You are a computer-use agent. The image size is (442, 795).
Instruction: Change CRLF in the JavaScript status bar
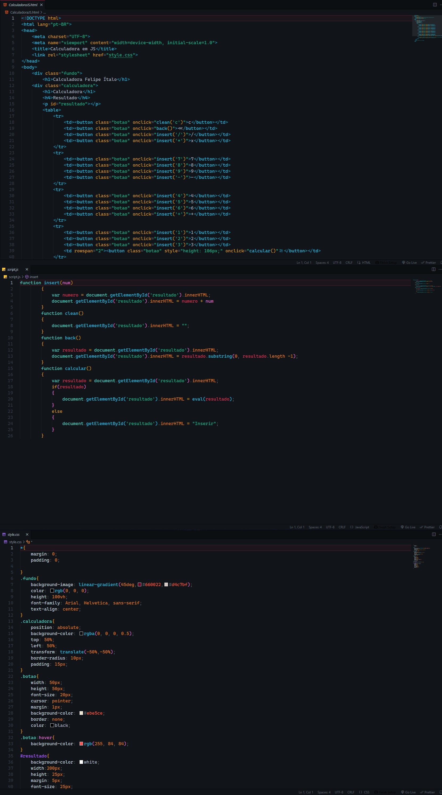(x=342, y=527)
